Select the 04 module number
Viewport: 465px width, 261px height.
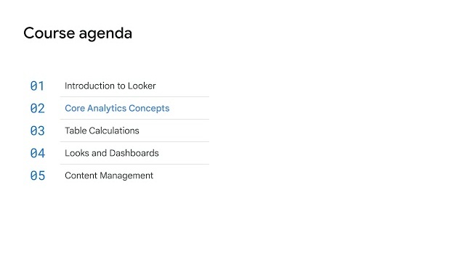tap(37, 153)
